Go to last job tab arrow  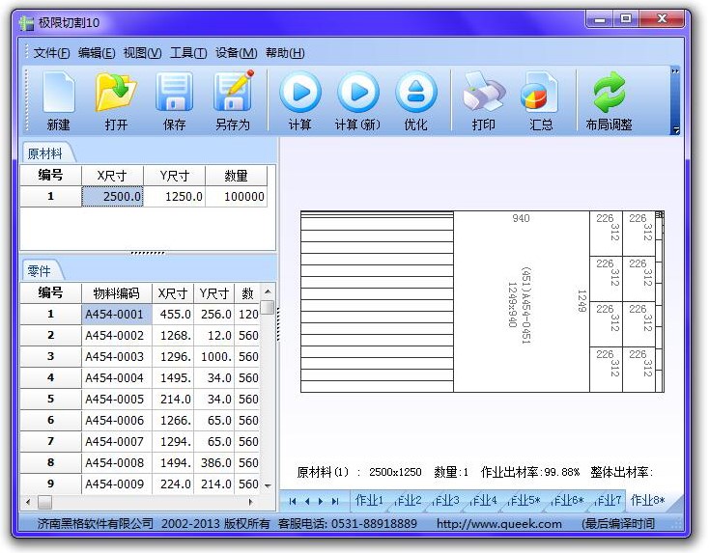point(335,501)
